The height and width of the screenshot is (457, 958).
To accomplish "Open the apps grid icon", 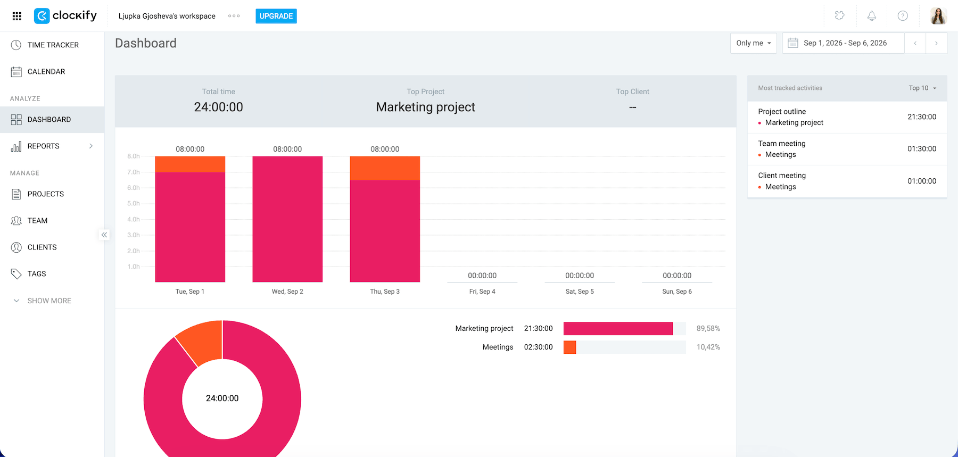I will click(x=16, y=16).
